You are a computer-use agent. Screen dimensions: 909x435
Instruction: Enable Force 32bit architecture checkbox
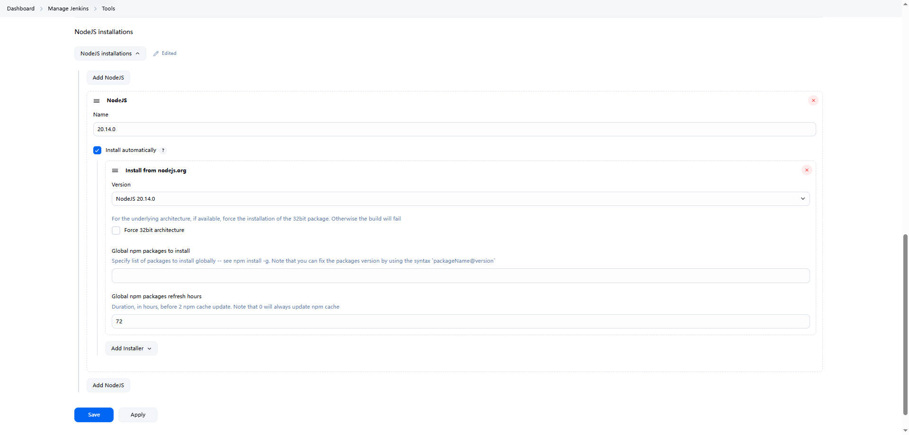click(x=116, y=231)
